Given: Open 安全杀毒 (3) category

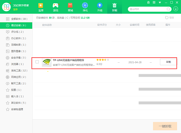Looking at the screenshot, I should 16,58.
